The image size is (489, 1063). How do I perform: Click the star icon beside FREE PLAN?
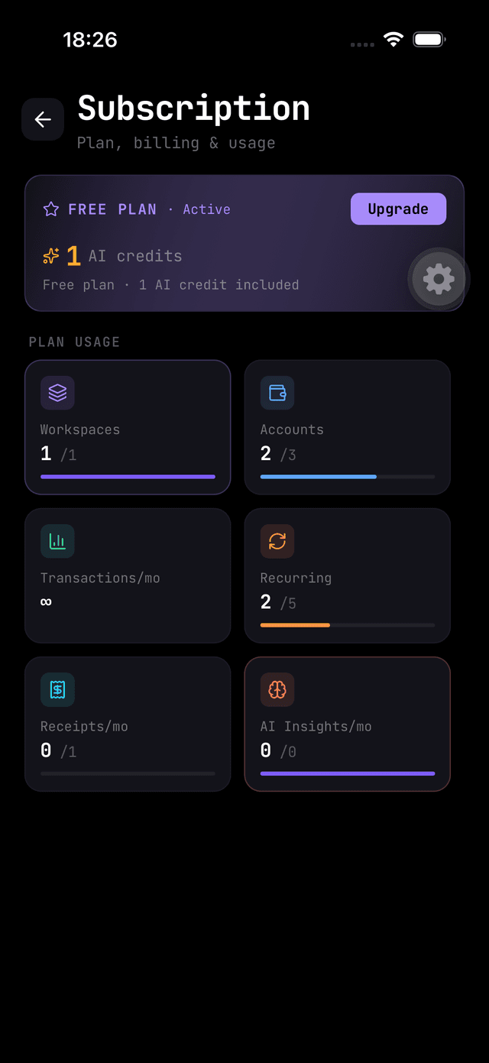51,209
